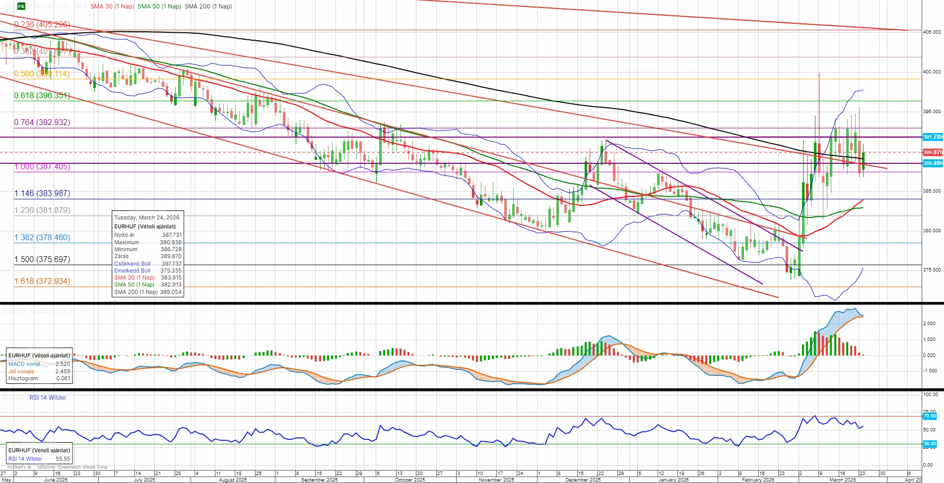Select the 1.618 (372.934) Fibonacci level label
The image size is (944, 483).
coord(42,281)
